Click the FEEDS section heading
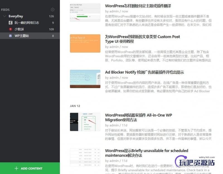Image resolution: width=223 pixels, height=174 pixels. coord(5,10)
